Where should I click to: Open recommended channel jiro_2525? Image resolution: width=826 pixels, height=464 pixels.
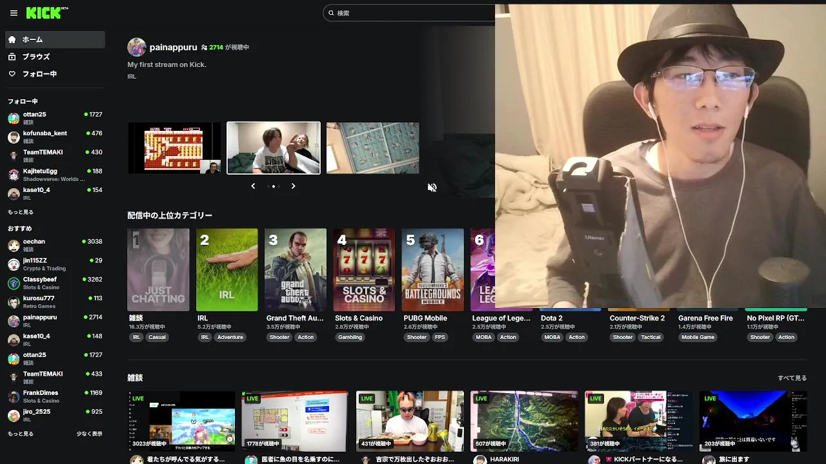(55, 415)
